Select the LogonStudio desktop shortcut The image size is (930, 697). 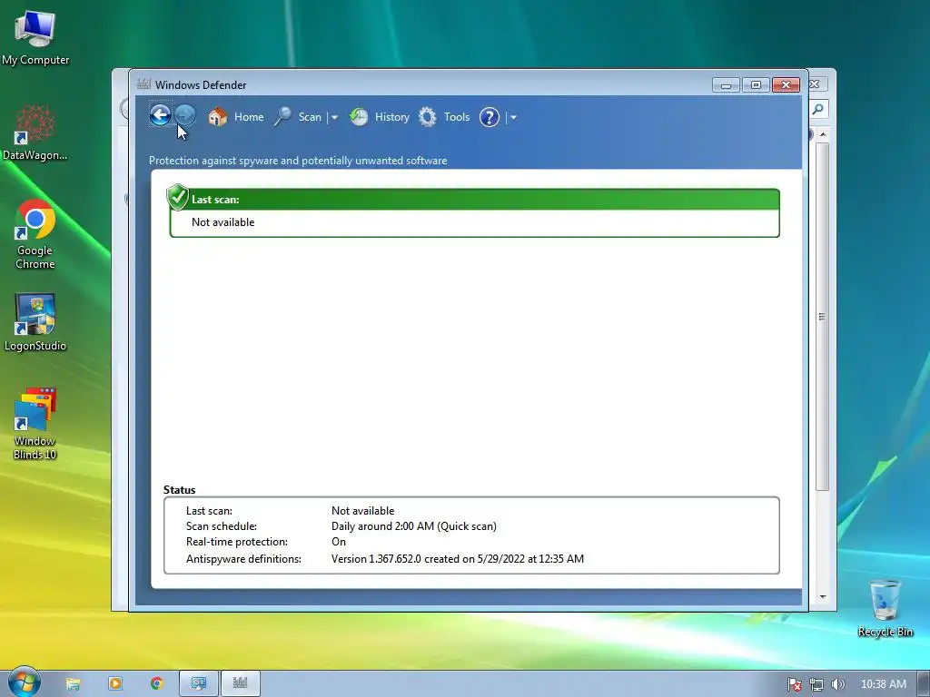tap(35, 323)
